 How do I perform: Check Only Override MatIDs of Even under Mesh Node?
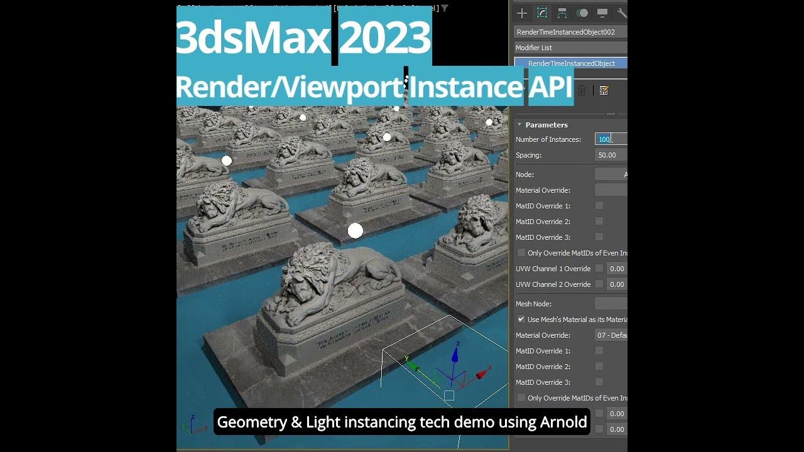521,398
